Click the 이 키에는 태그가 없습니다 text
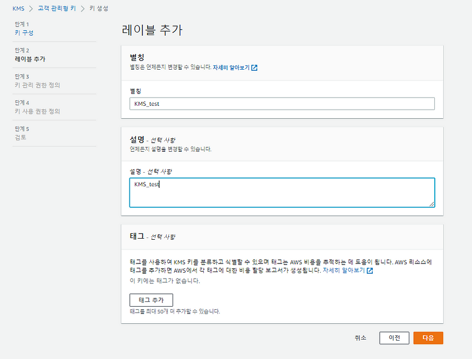The image size is (472, 359). pyautogui.click(x=165, y=281)
